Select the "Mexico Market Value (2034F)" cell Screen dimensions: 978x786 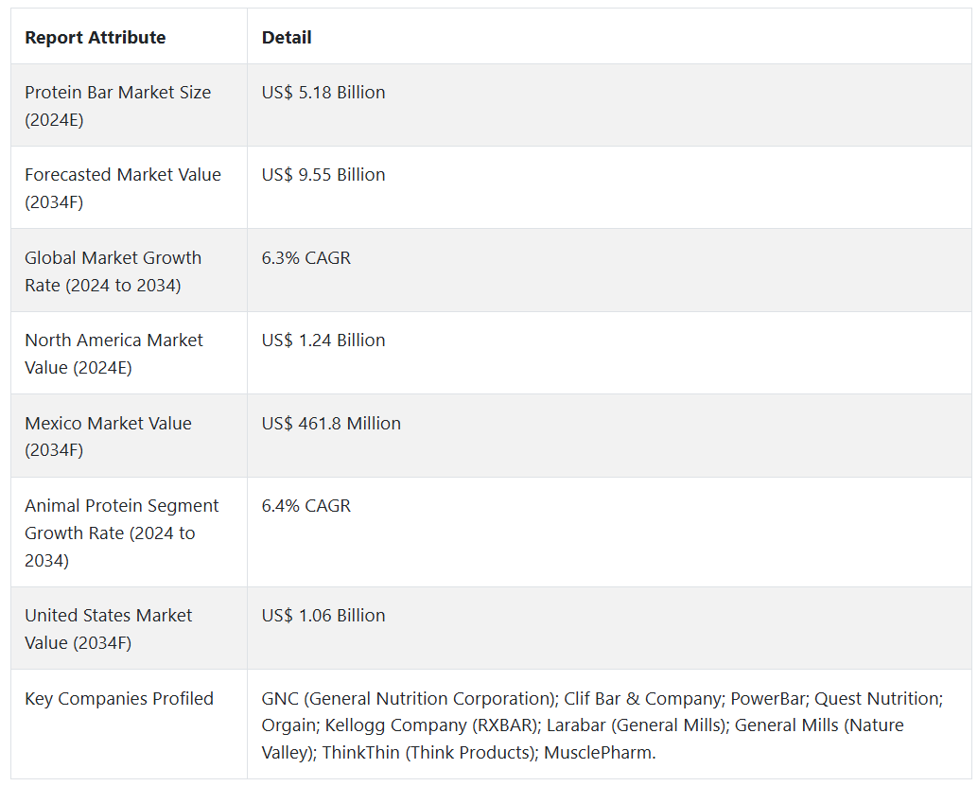coord(108,436)
